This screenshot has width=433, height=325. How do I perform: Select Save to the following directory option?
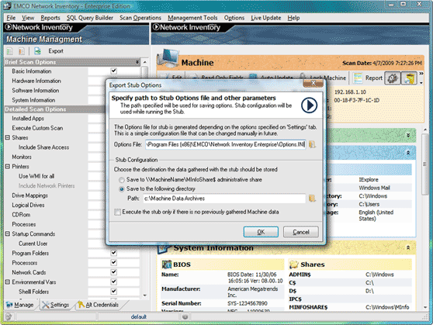coord(122,189)
